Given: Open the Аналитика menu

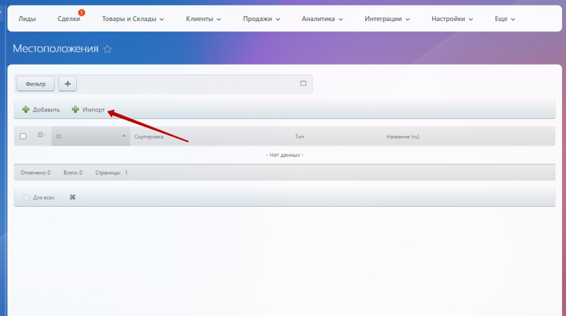Looking at the screenshot, I should pos(322,19).
